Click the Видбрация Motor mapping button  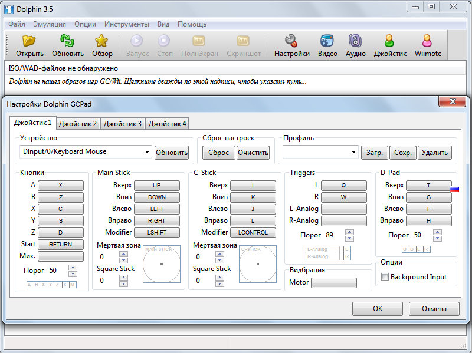click(x=334, y=283)
